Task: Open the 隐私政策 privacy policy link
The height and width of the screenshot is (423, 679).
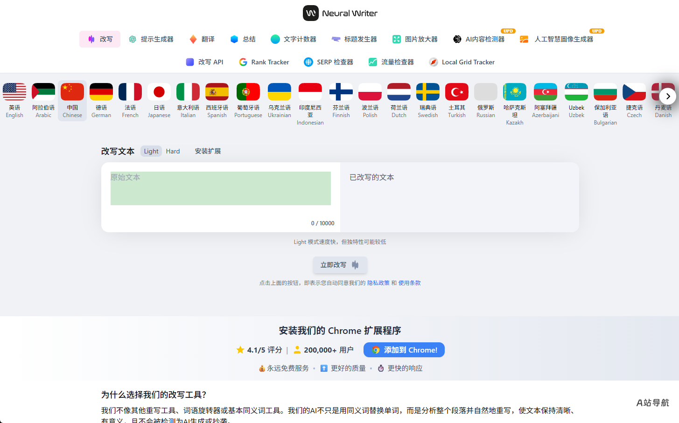Action: click(x=378, y=283)
